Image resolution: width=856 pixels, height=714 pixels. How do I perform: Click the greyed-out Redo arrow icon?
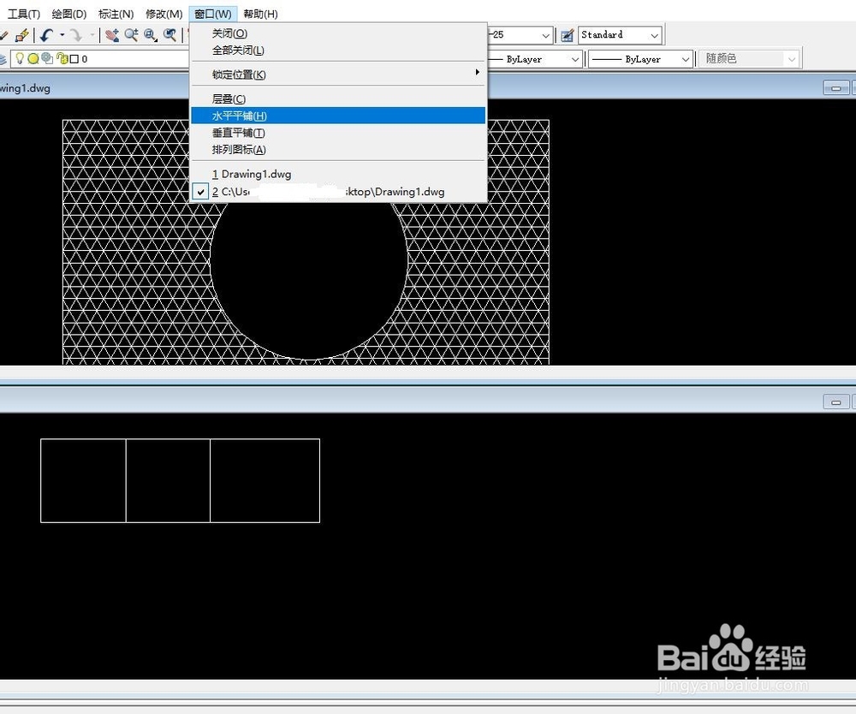click(x=76, y=35)
